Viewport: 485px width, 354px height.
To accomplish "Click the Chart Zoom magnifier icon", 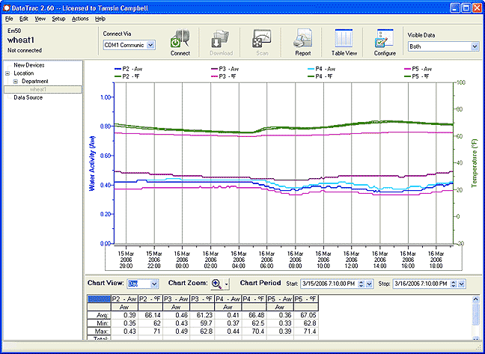I will 217,284.
